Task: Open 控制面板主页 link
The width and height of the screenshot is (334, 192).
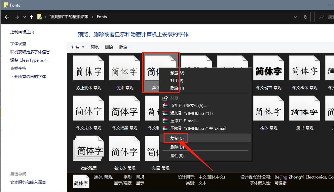Action: point(22,32)
